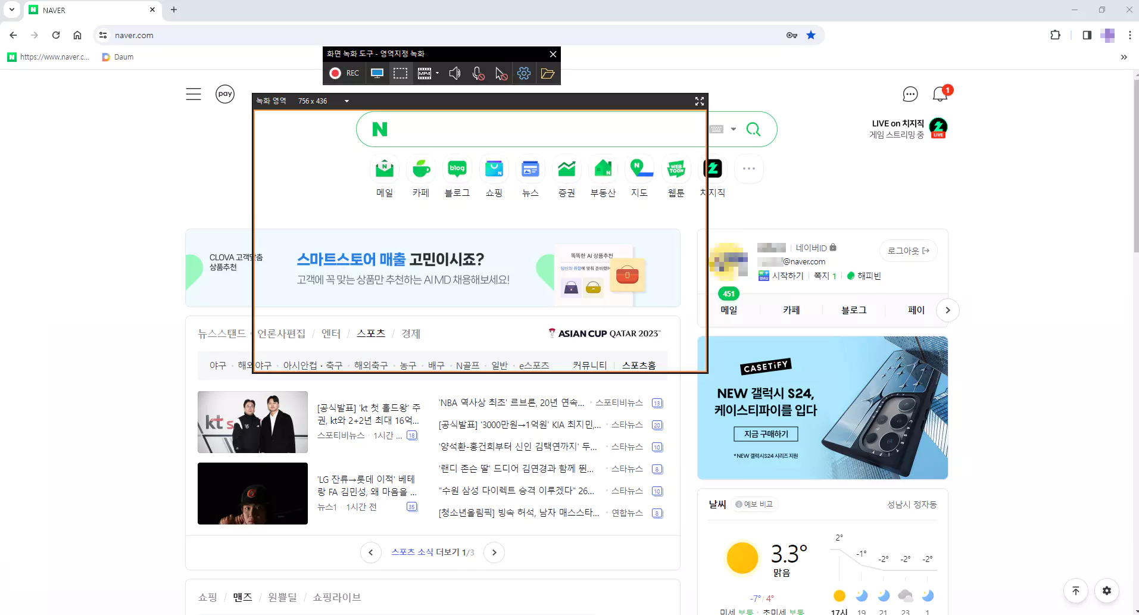Image resolution: width=1139 pixels, height=615 pixels.
Task: Click 지금 구매하기 on Casetify ad
Action: [766, 434]
